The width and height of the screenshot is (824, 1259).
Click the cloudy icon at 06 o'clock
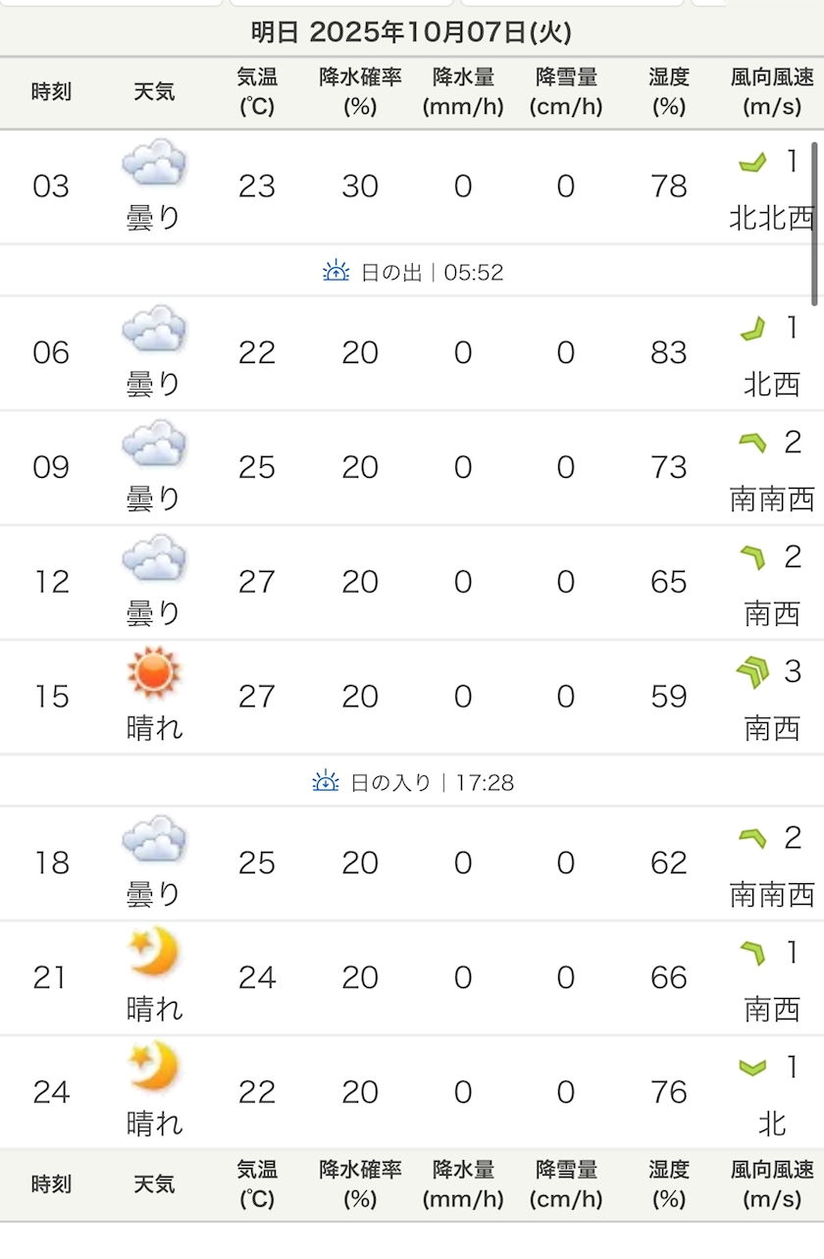tap(154, 329)
